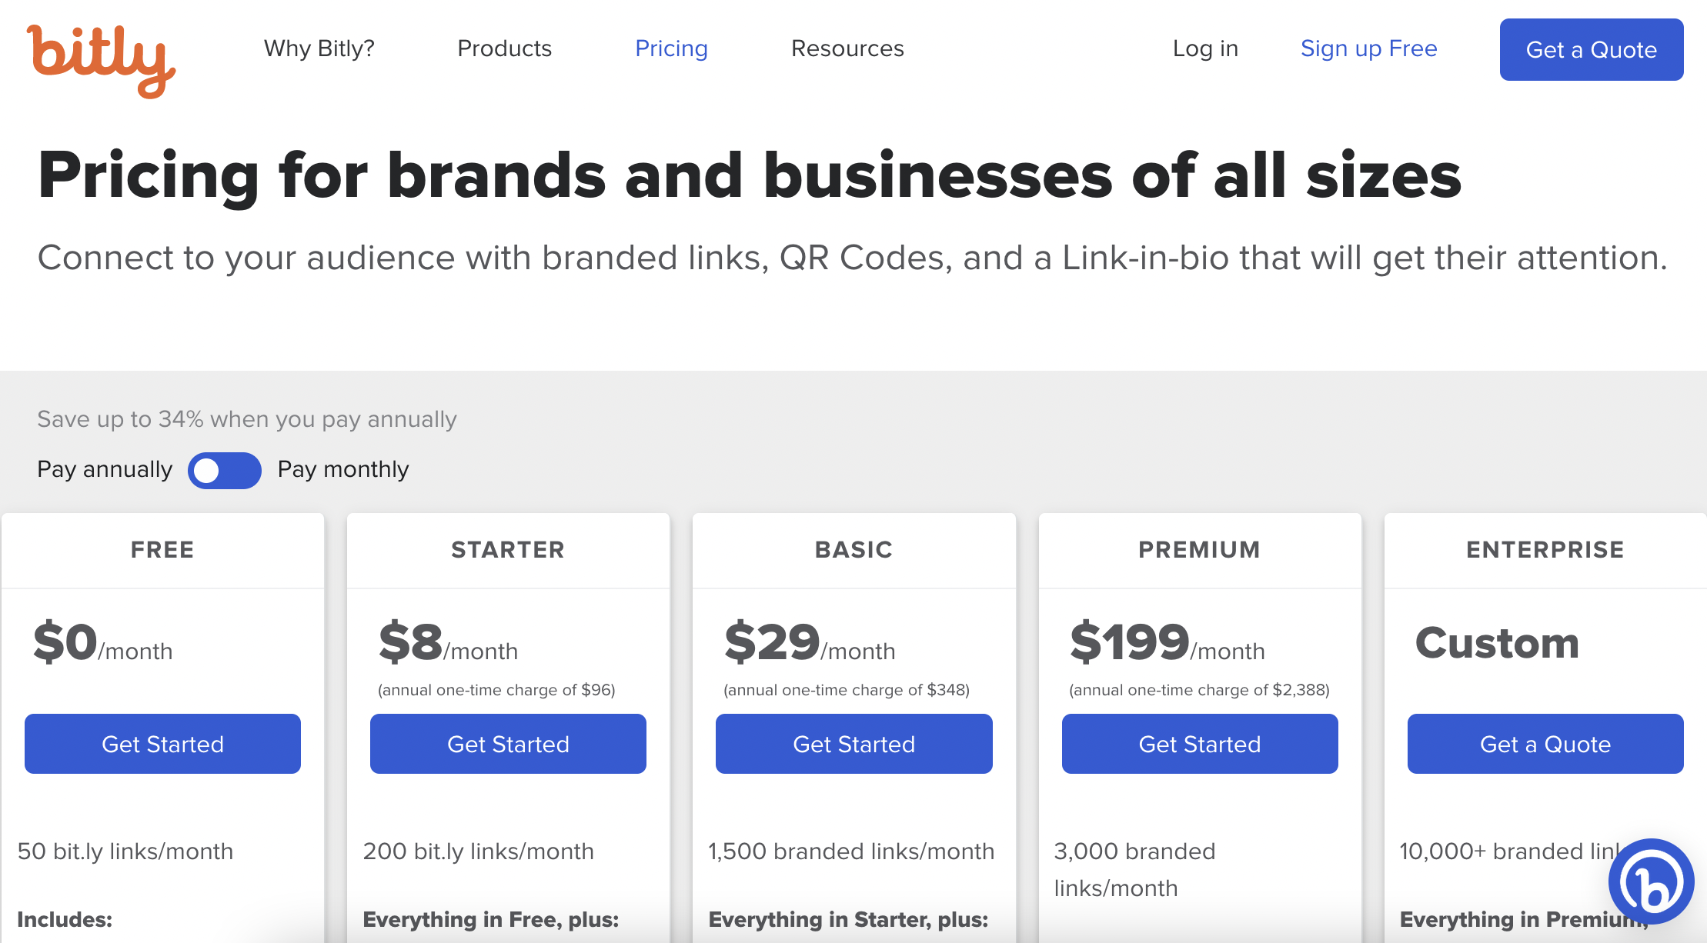This screenshot has height=943, width=1707.
Task: Click the PREMIUM plan heading
Action: [1199, 550]
